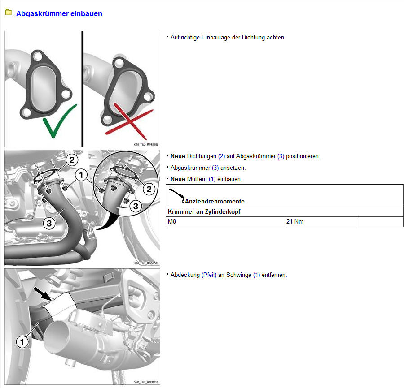The image size is (404, 388).
Task: Click the folder icon beside the heading
Action: (9, 13)
